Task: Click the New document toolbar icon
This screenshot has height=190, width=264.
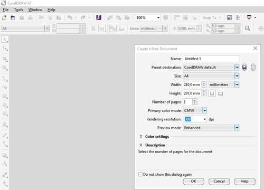Action: pos(4,17)
